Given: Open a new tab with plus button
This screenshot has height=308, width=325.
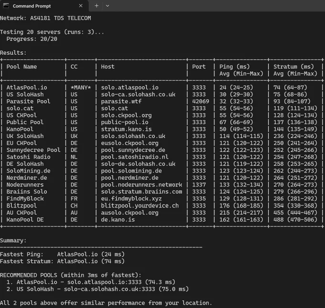Looking at the screenshot, I should pyautogui.click(x=97, y=6).
